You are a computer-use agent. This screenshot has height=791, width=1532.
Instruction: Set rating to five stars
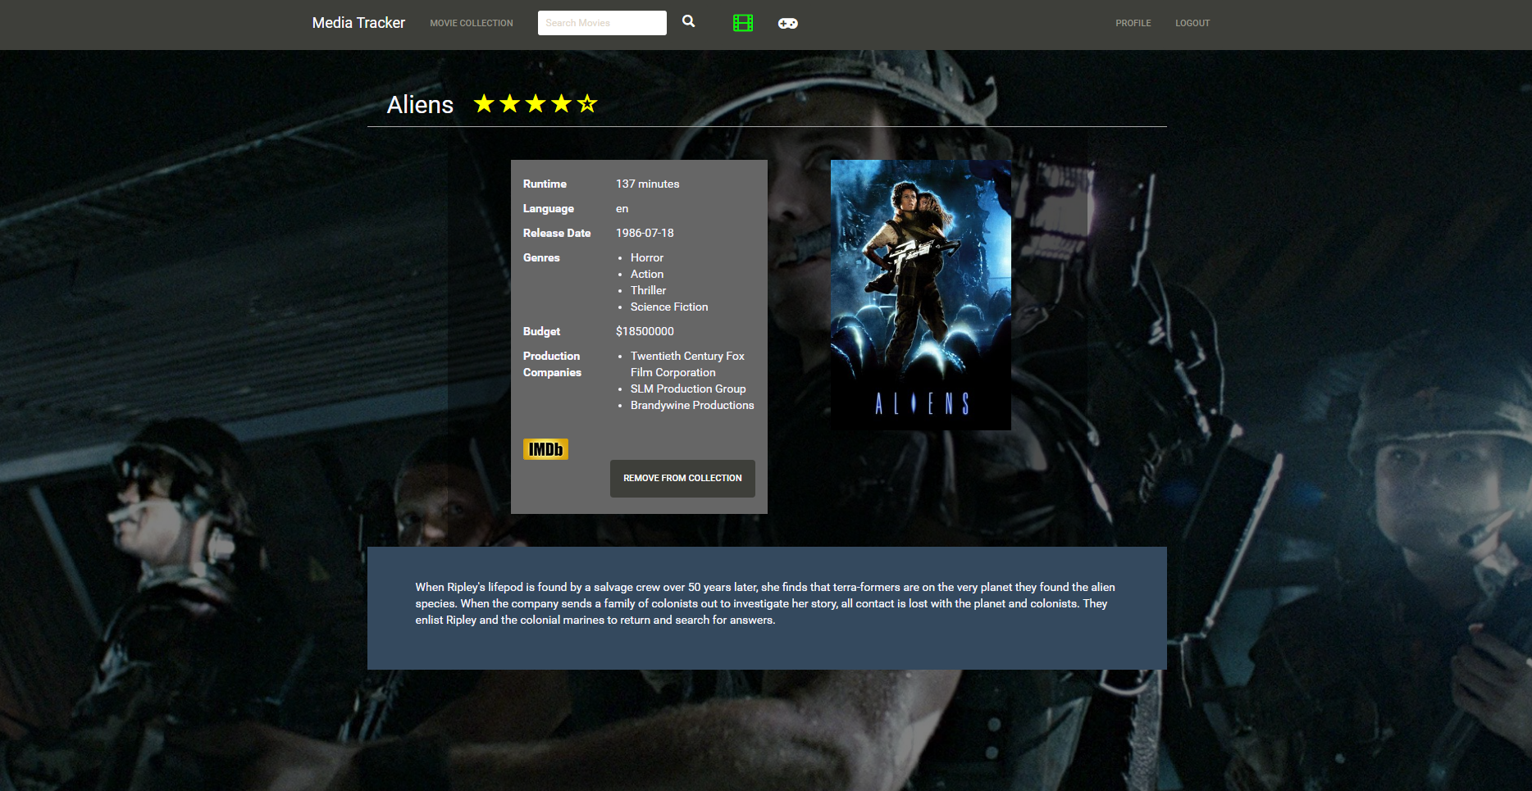tap(587, 104)
